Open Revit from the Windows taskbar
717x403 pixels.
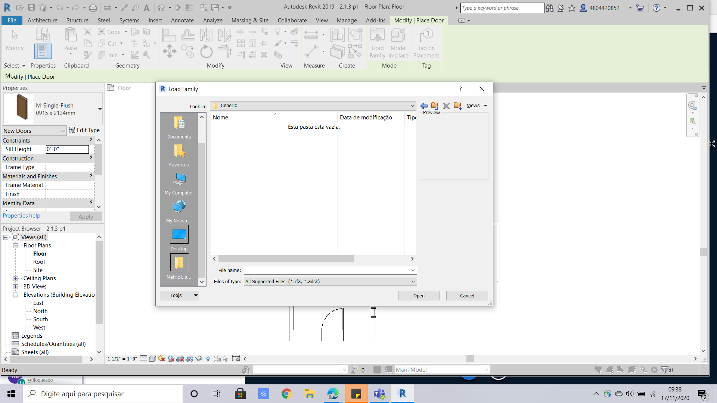402,394
